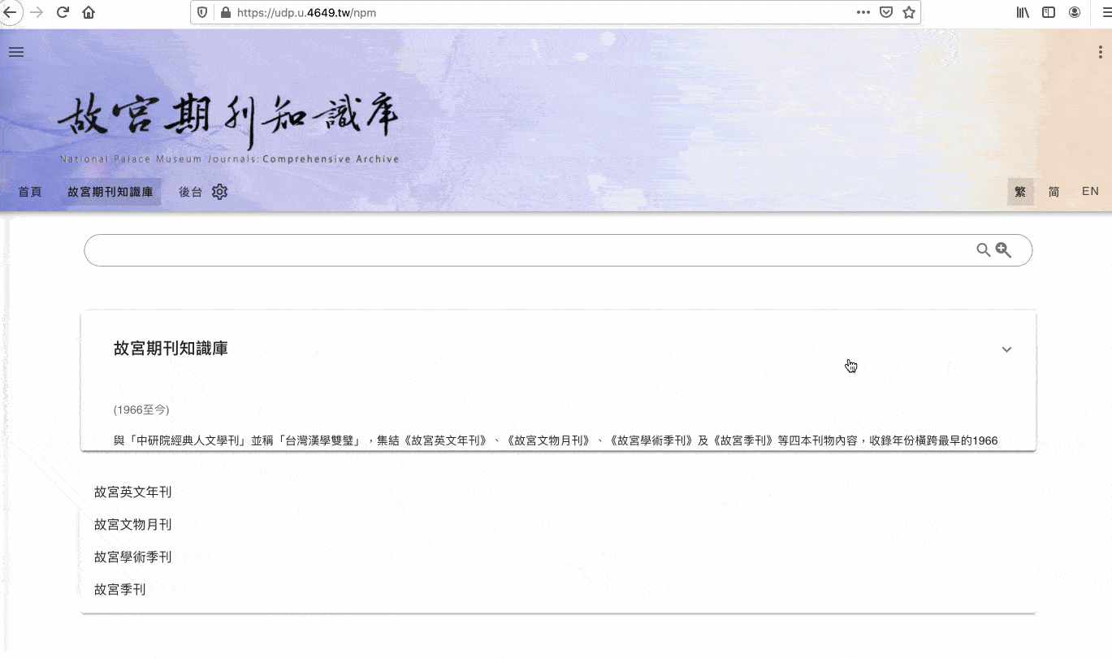Collapse the 故宮期刊知識庫 panel chevron

click(x=1006, y=349)
